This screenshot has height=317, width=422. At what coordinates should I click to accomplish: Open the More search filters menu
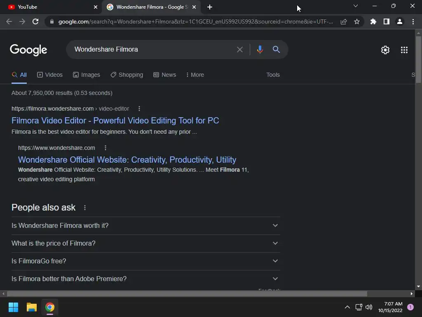195,75
